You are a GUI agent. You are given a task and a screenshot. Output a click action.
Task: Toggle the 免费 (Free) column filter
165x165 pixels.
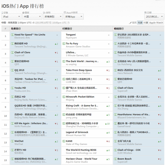click(x=140, y=23)
